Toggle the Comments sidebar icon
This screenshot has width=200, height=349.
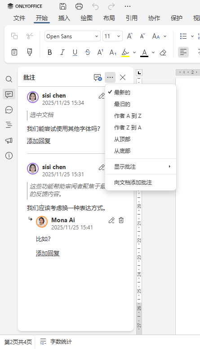click(x=9, y=94)
